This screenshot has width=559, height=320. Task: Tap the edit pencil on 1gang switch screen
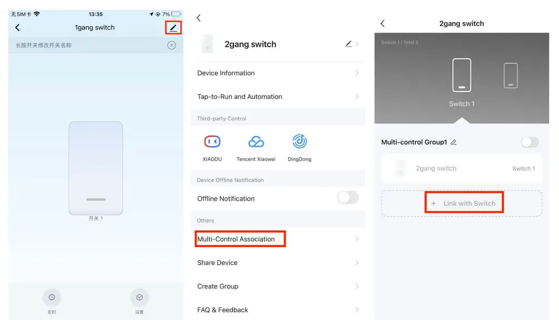coord(173,28)
